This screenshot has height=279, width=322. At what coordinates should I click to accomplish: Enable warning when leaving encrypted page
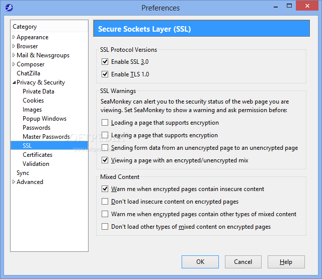coord(105,135)
